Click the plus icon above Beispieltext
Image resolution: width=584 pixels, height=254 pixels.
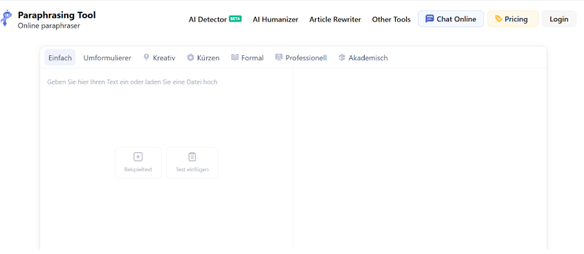pos(138,157)
